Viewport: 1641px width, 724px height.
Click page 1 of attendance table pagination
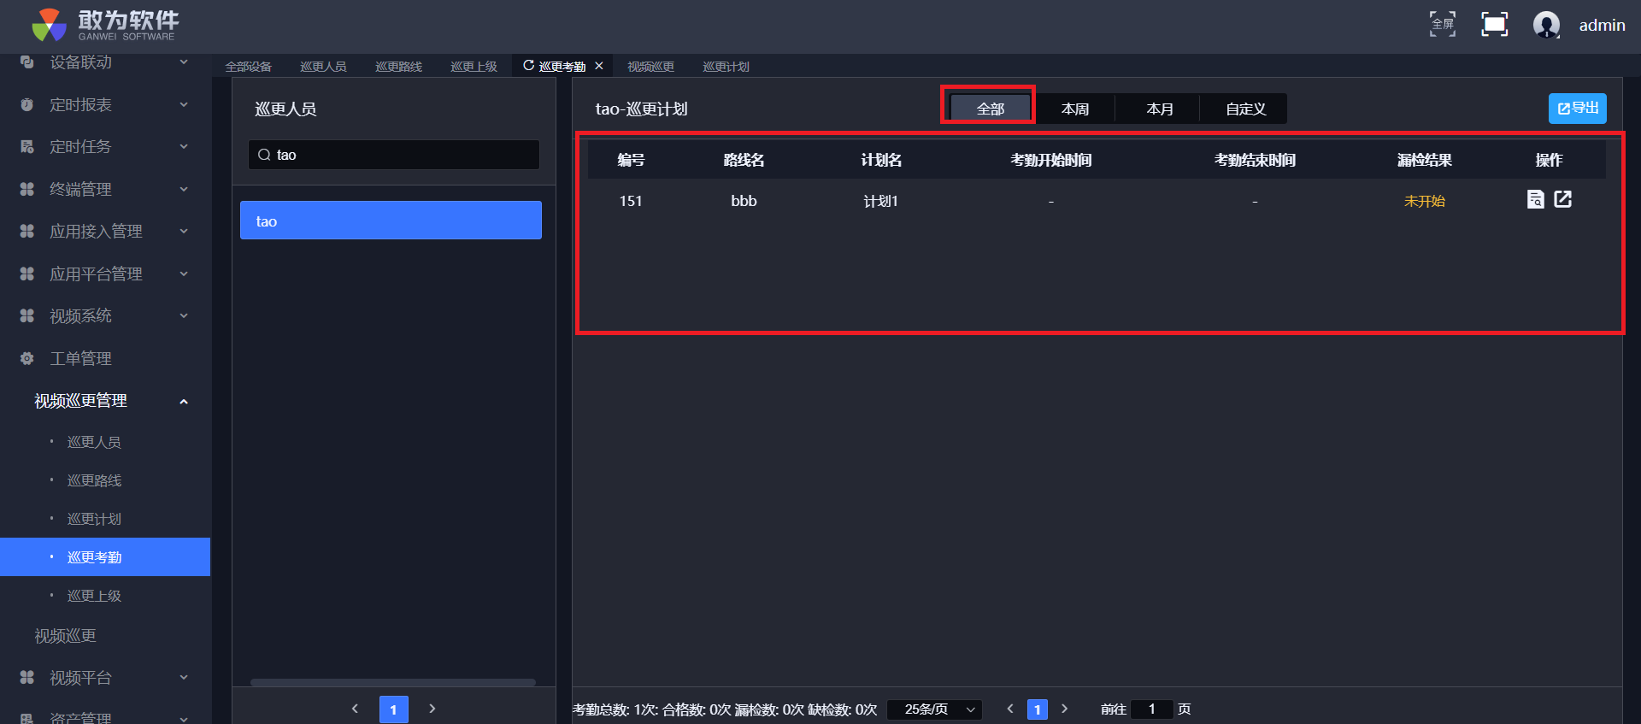coord(1038,709)
